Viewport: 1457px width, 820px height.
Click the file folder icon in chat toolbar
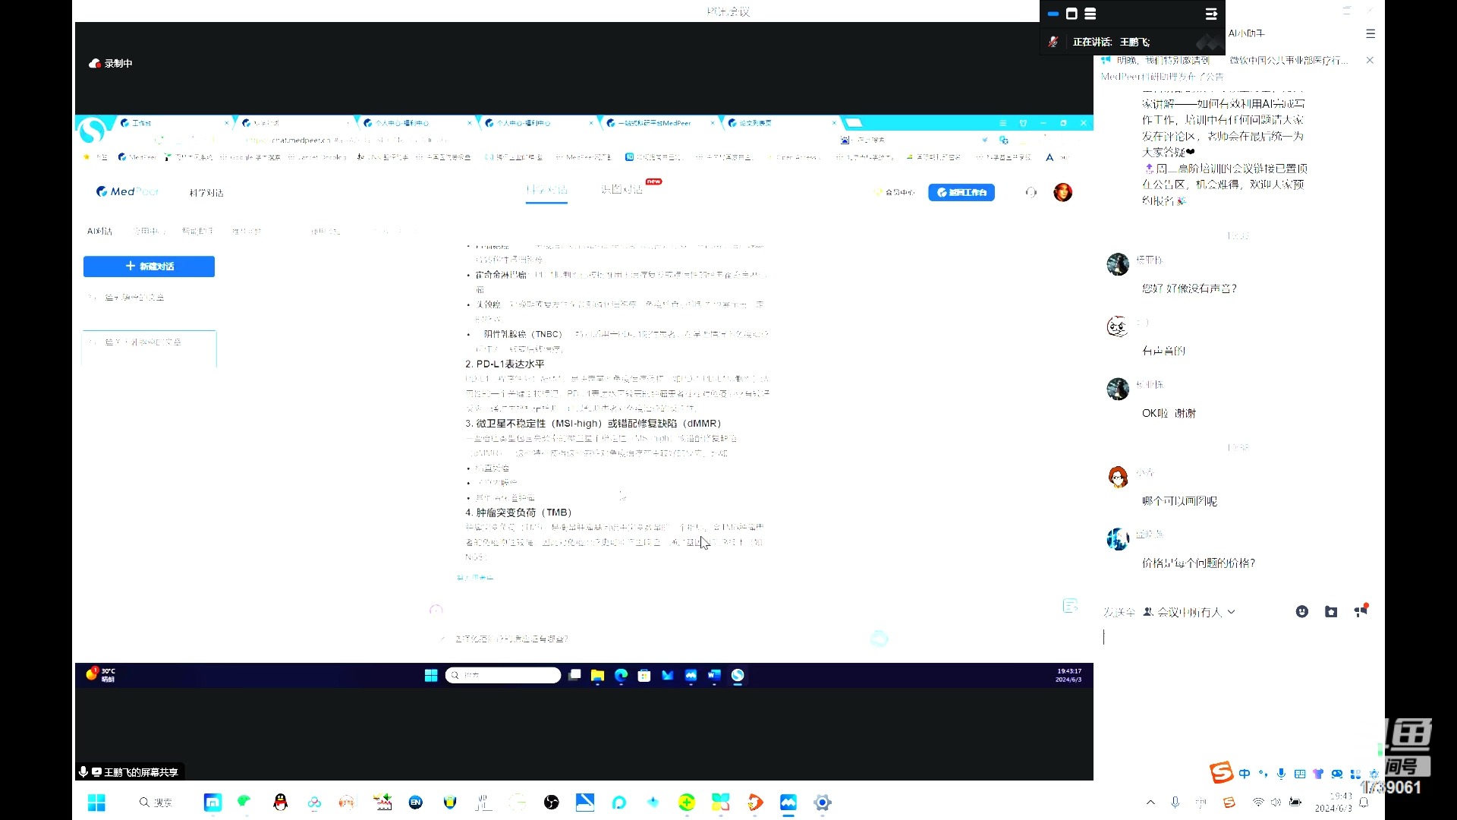point(1331,612)
